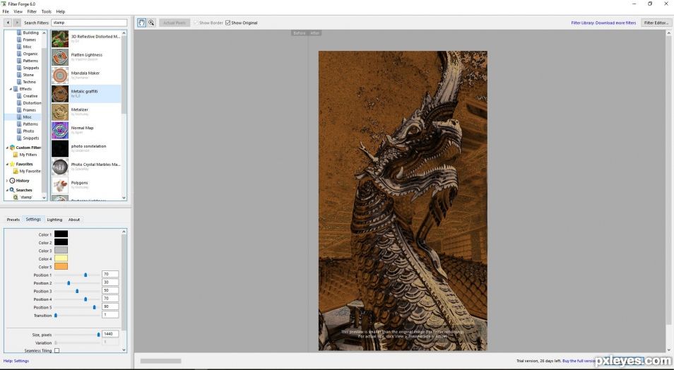Screen dimensions: 674x370
Task: Open the Filter Editor button
Action: click(x=656, y=23)
